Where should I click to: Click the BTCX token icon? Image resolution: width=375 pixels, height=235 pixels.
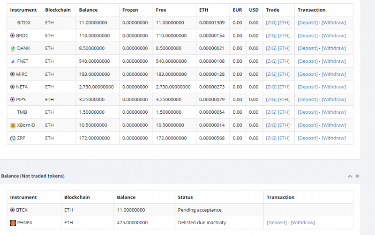click(x=13, y=210)
